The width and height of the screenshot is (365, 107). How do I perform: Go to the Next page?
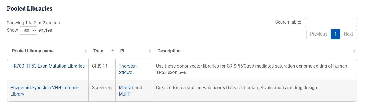click(x=348, y=34)
